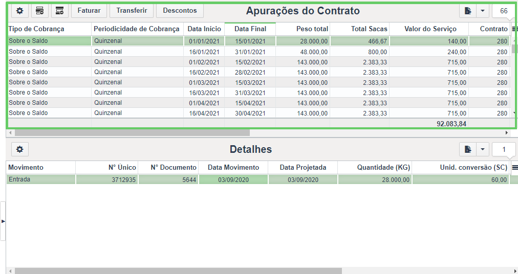Image resolution: width=518 pixels, height=274 pixels.
Task: Select row ending 15/03/2021
Action: click(x=259, y=82)
